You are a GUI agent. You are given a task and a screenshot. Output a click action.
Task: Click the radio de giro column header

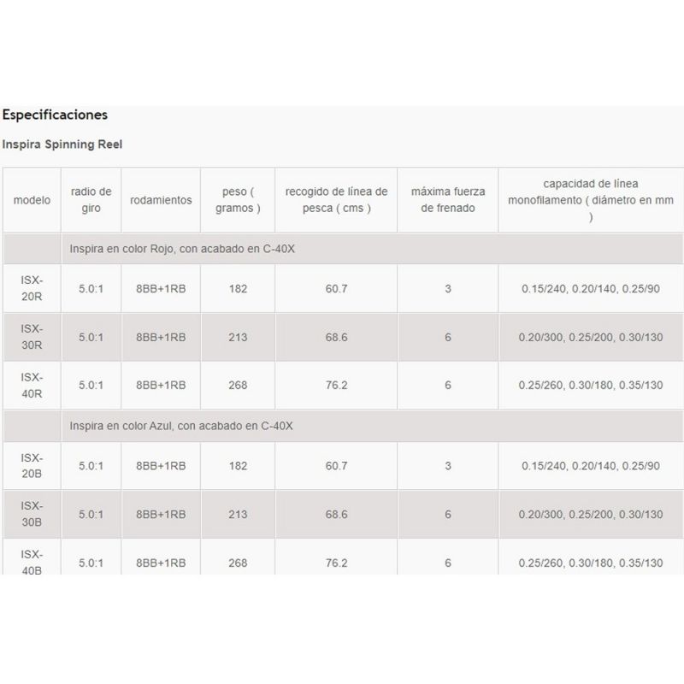[x=91, y=199]
